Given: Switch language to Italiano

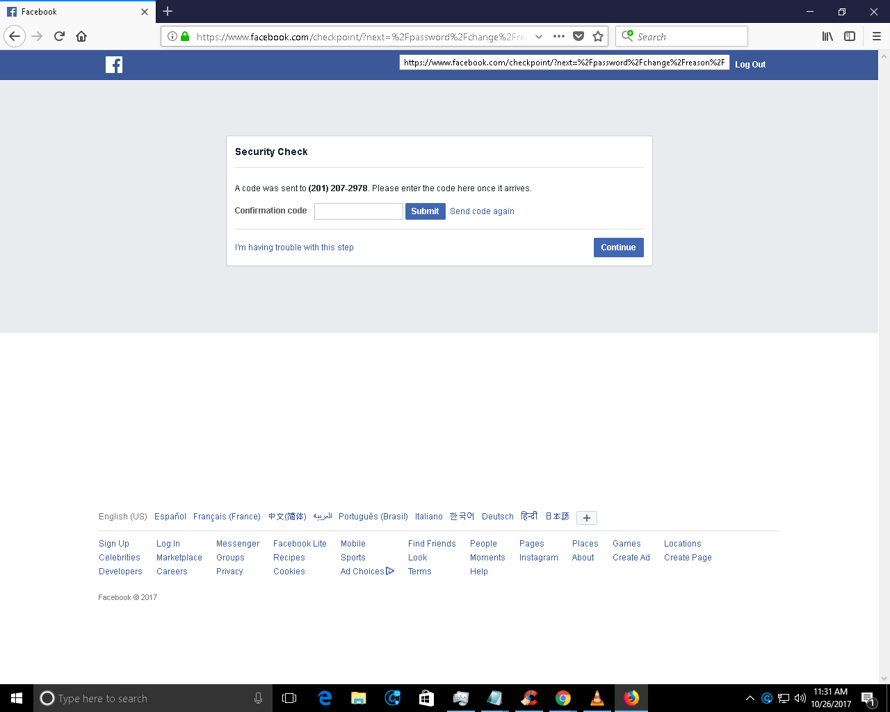Looking at the screenshot, I should [x=429, y=517].
